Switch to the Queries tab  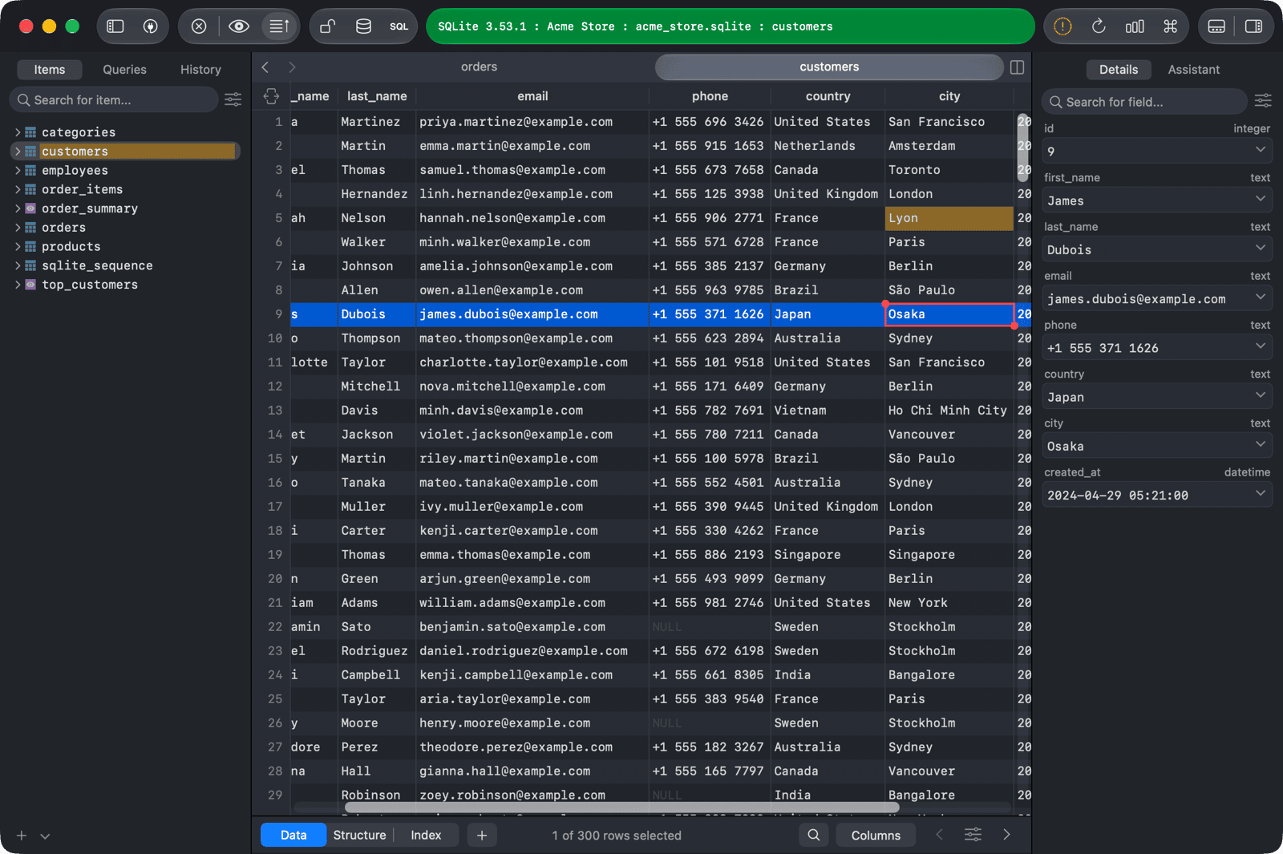(124, 70)
